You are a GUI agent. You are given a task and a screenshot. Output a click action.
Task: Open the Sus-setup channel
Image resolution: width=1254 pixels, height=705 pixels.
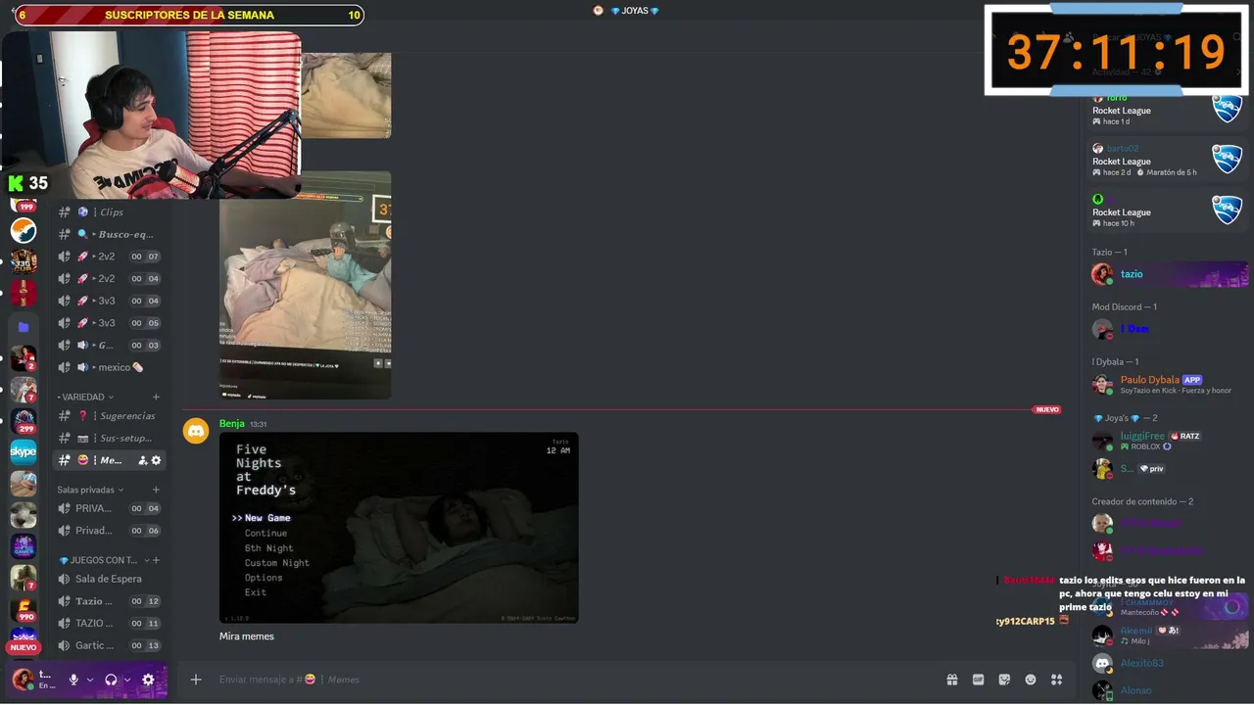pos(109,438)
